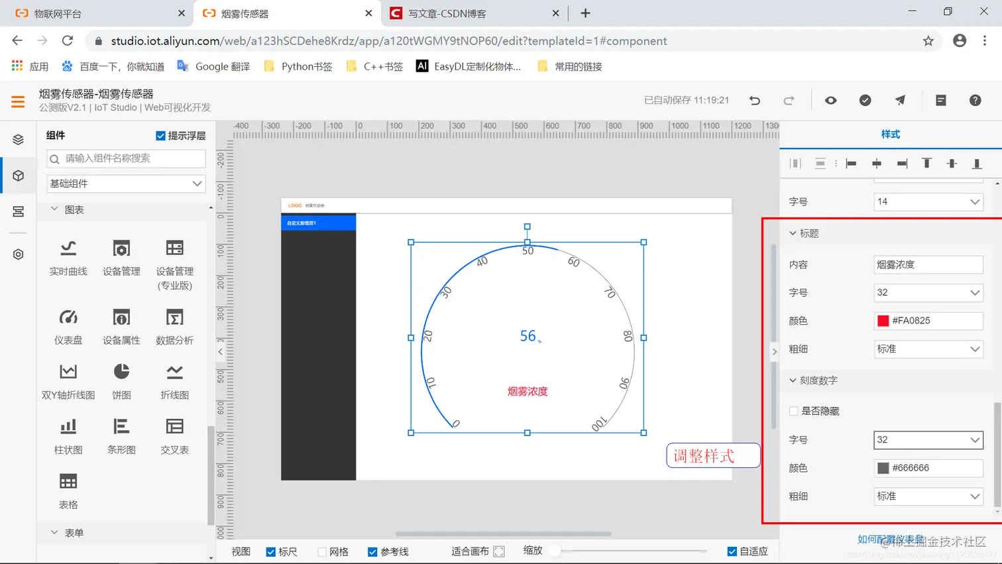Switch to the 物联网平台 browser tab
1002x564 pixels.
[99, 13]
